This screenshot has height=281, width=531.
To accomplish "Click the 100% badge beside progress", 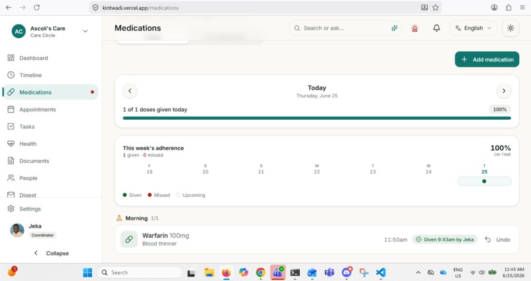I will point(499,109).
